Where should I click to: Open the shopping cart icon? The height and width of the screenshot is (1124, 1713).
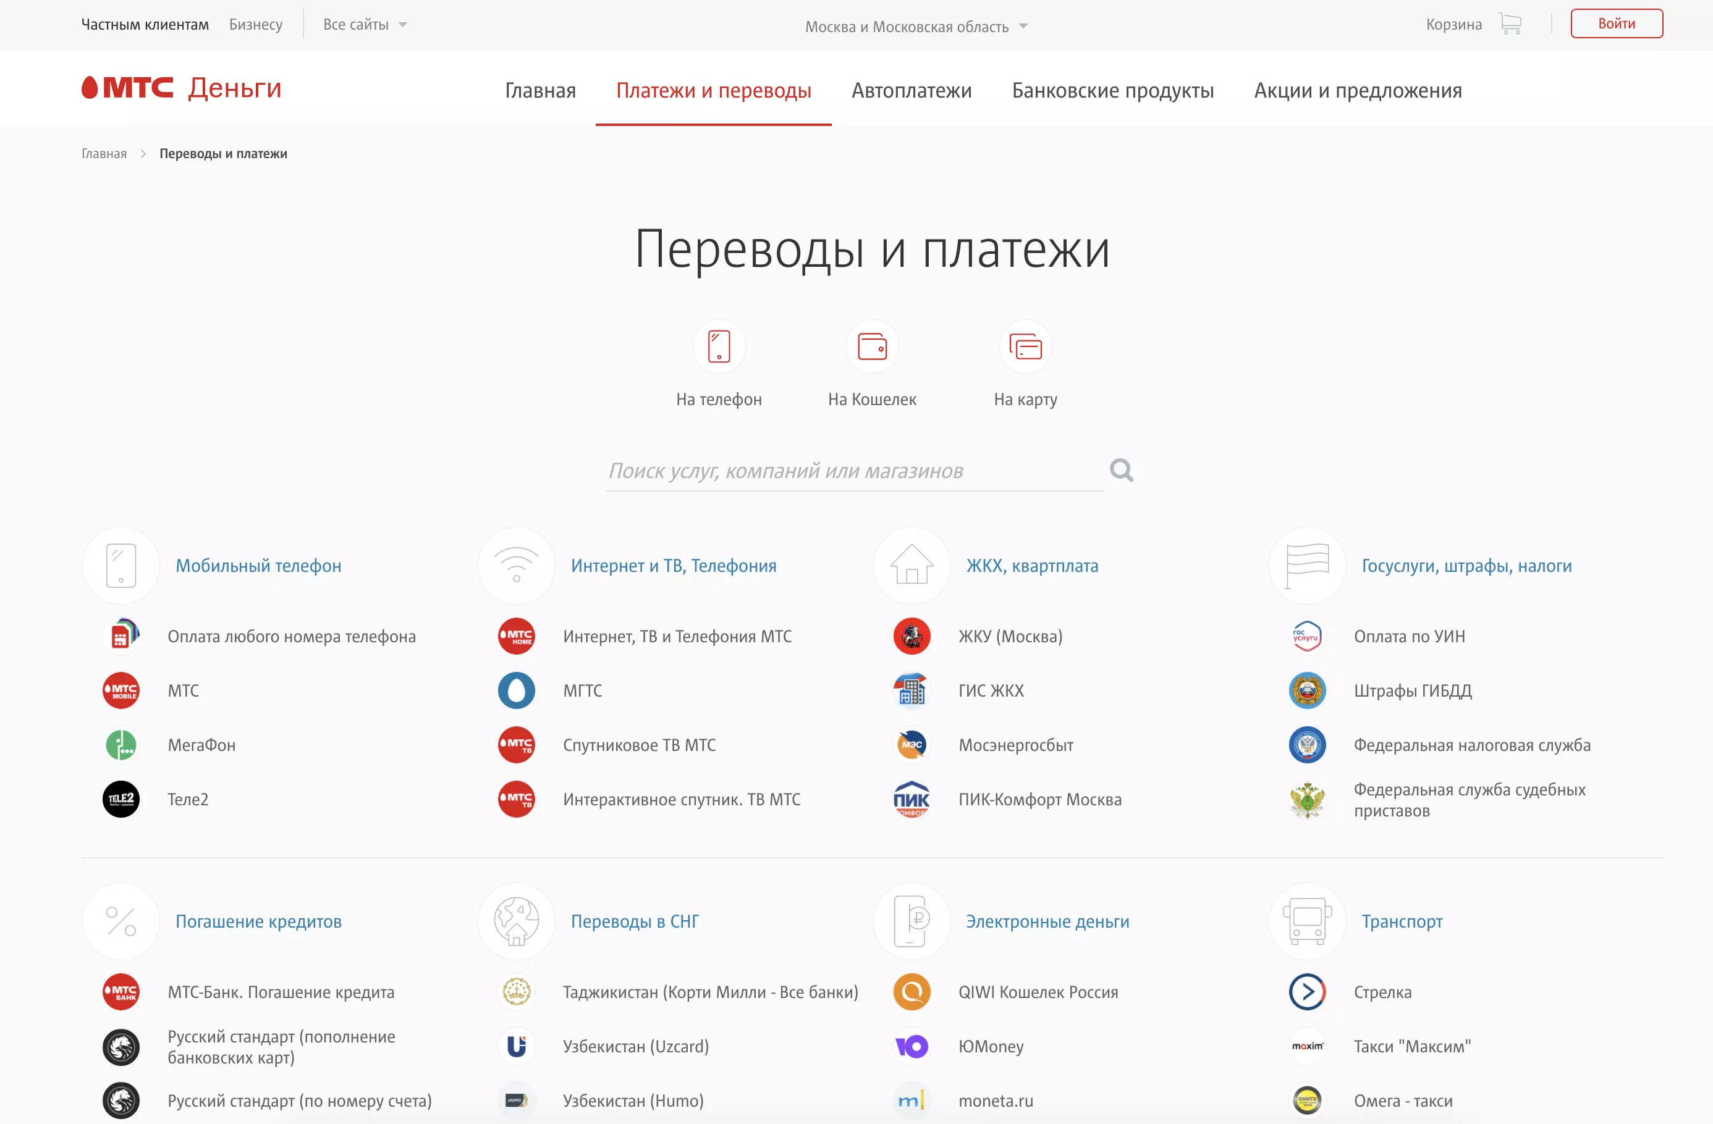(x=1510, y=23)
